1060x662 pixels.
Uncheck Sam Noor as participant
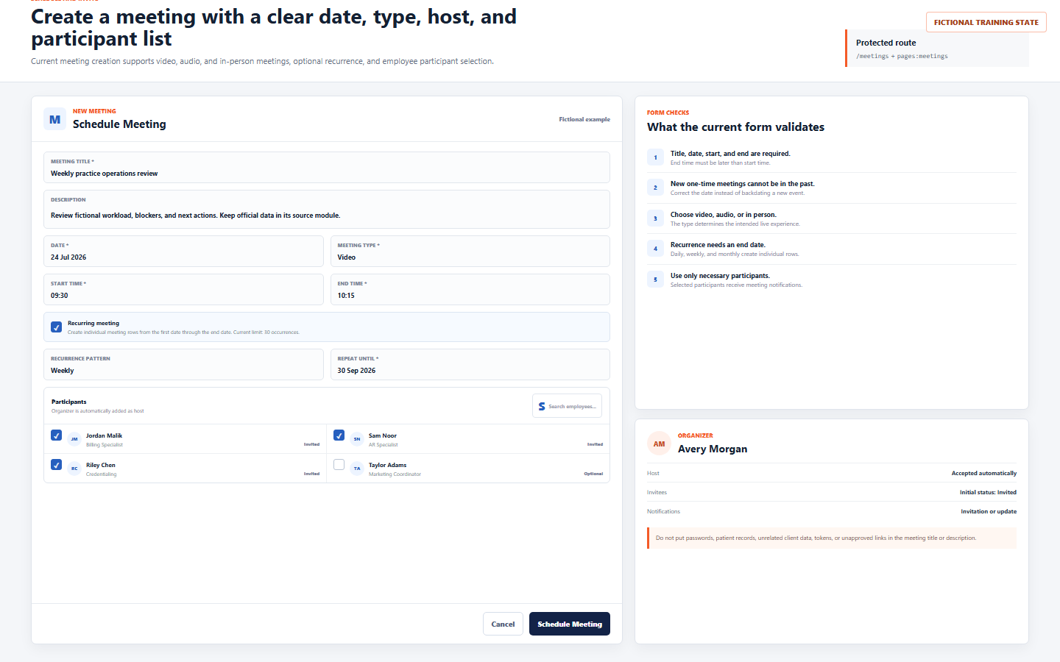(x=339, y=435)
